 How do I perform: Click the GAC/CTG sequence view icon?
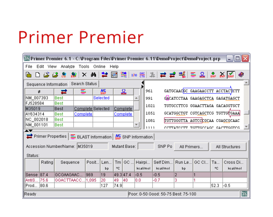pos(142,75)
